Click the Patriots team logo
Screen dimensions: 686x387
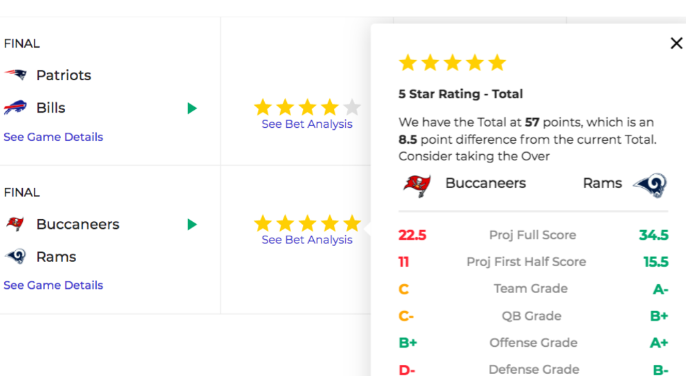[x=16, y=75]
